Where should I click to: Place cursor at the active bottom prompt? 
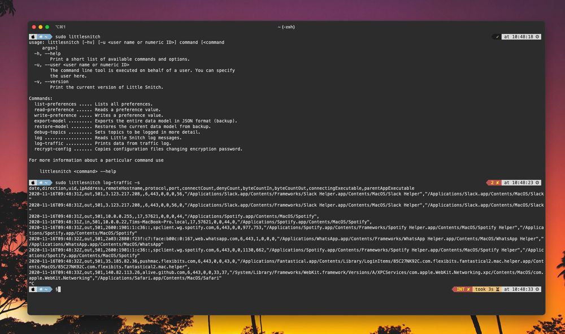click(x=58, y=289)
